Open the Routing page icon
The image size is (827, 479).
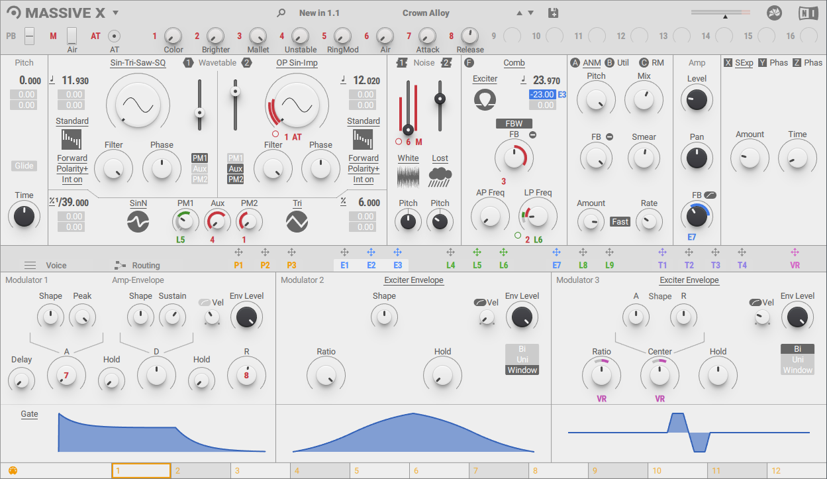(x=120, y=265)
